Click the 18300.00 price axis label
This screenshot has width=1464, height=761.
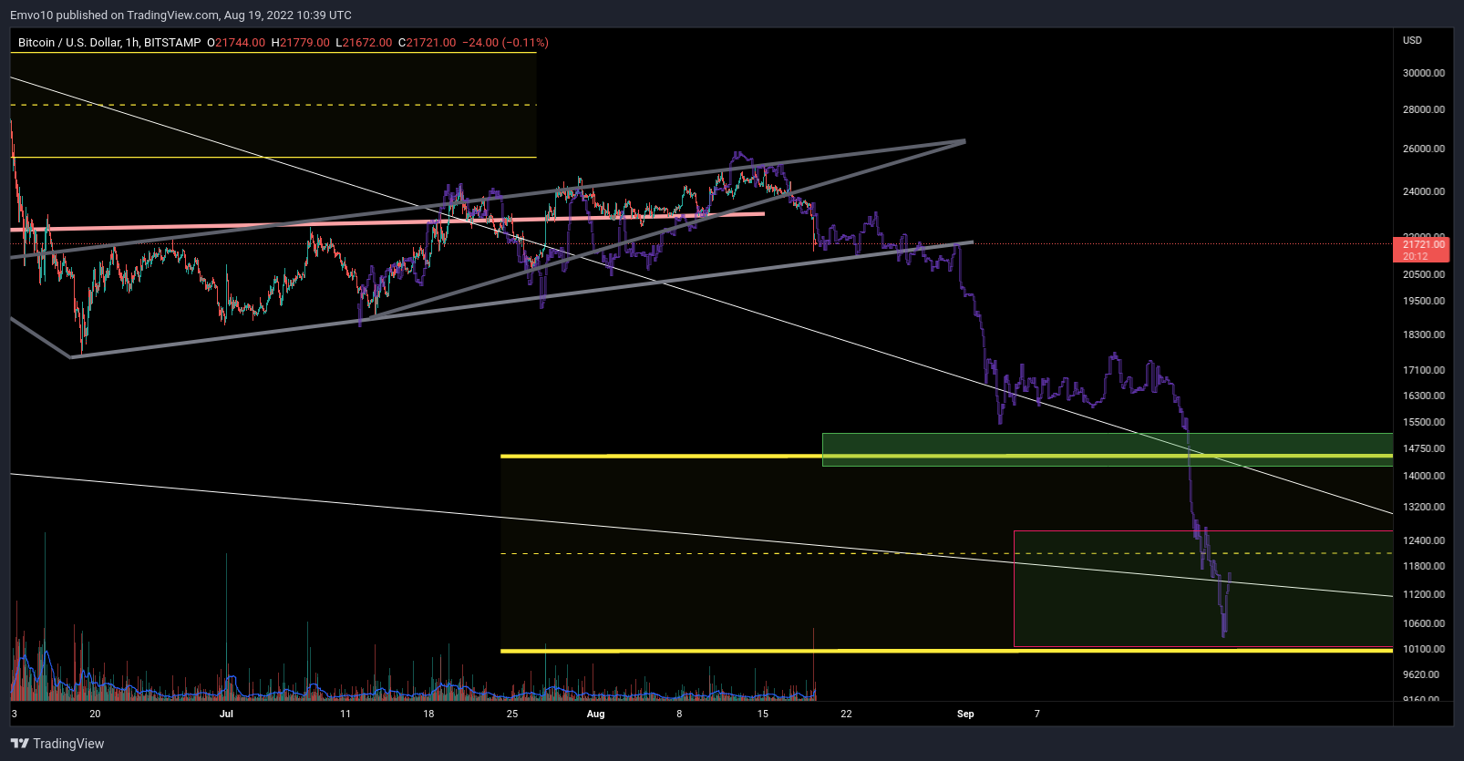(1424, 334)
